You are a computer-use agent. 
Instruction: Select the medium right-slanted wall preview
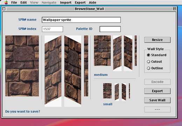coord(128,53)
